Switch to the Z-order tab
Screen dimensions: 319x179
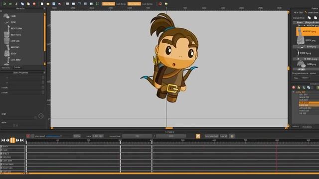click(17, 68)
